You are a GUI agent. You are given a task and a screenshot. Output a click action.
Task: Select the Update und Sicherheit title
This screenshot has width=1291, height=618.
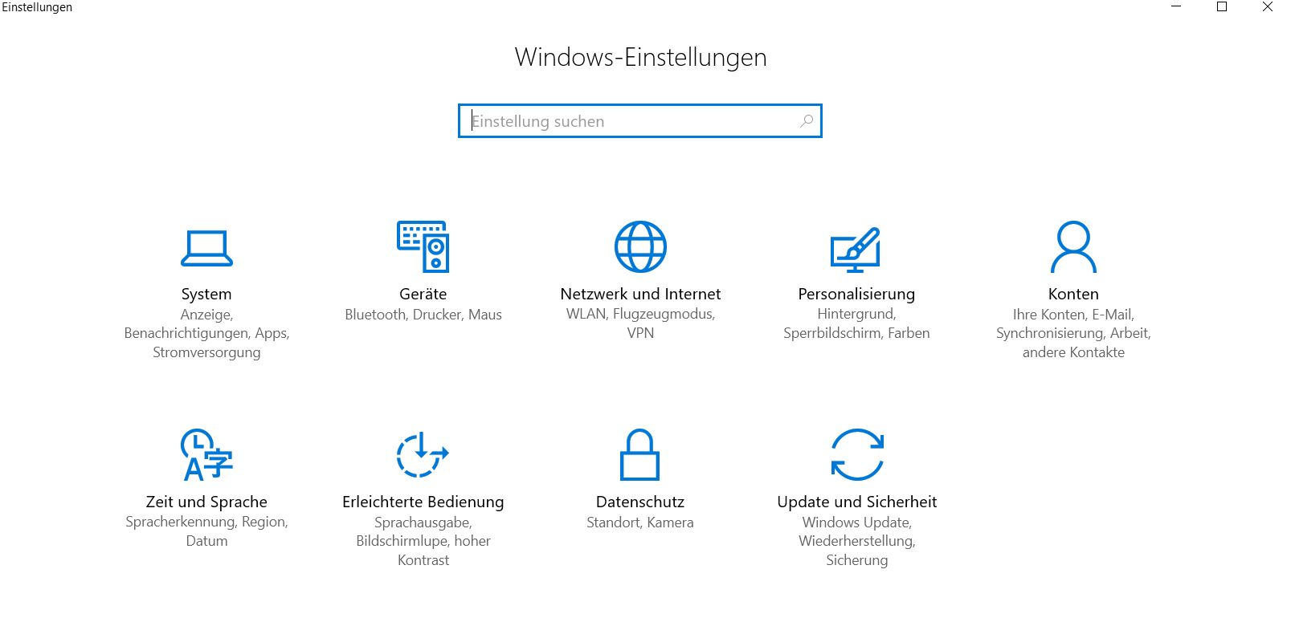coord(857,502)
